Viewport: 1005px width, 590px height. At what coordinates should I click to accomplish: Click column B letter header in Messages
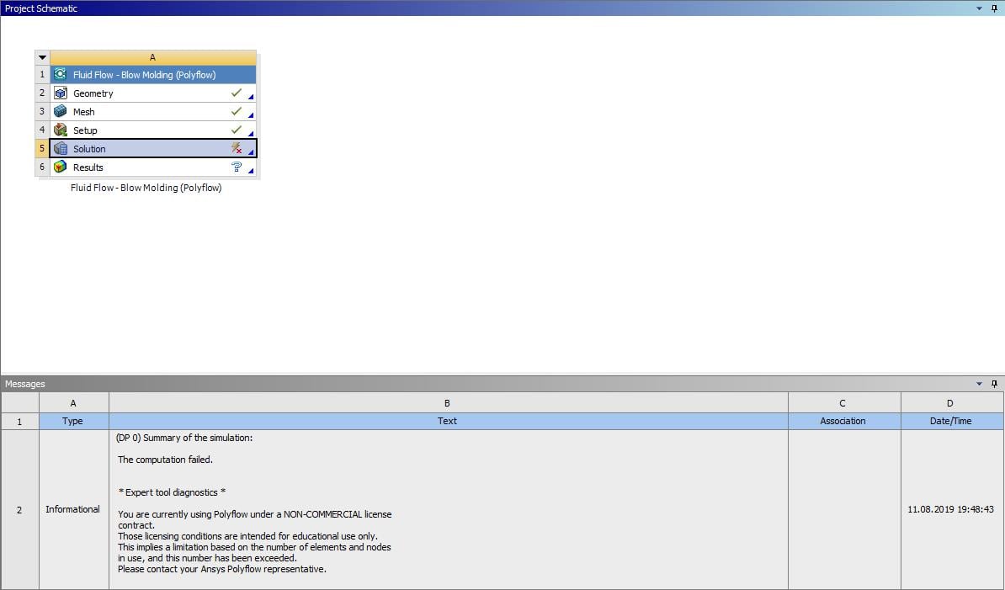click(x=448, y=403)
